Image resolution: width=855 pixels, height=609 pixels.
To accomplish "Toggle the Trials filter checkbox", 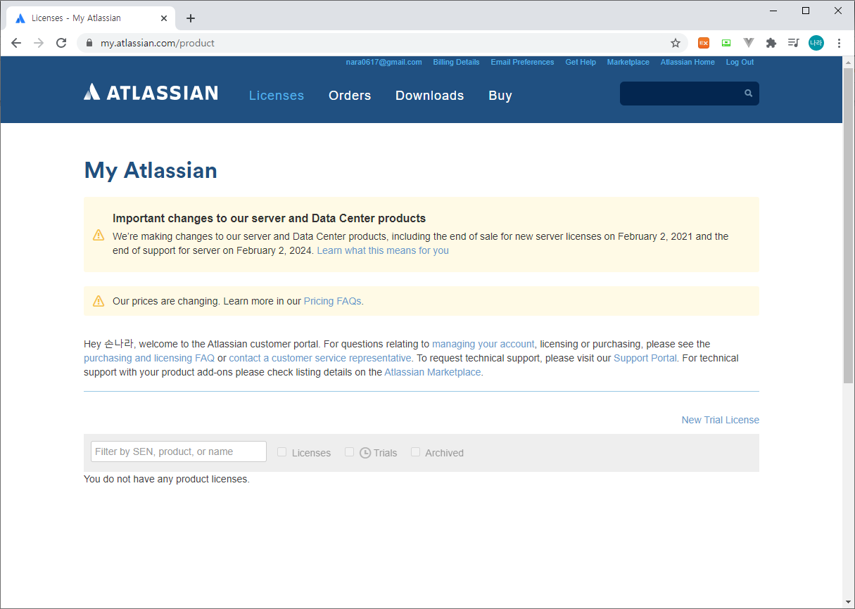I will click(349, 452).
